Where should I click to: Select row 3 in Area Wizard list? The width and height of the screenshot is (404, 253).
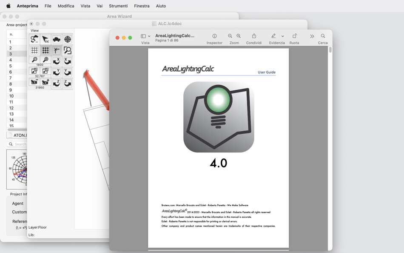pyautogui.click(x=17, y=54)
